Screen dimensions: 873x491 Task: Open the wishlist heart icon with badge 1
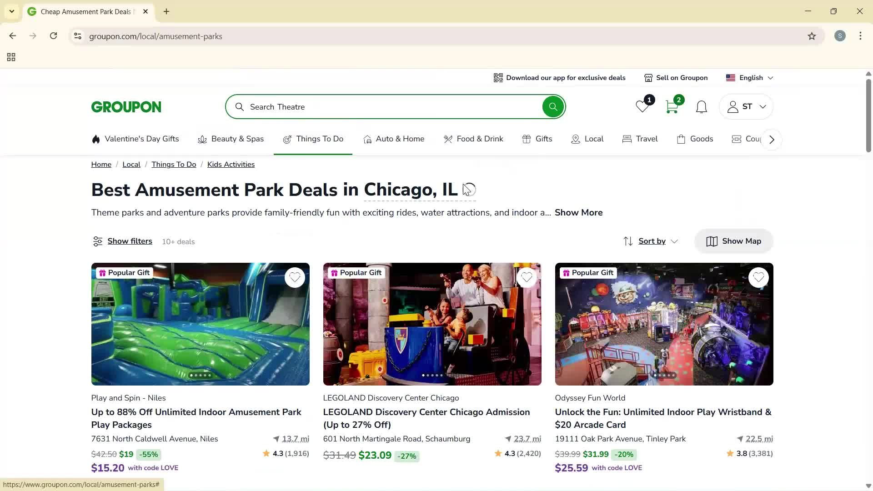[642, 106]
